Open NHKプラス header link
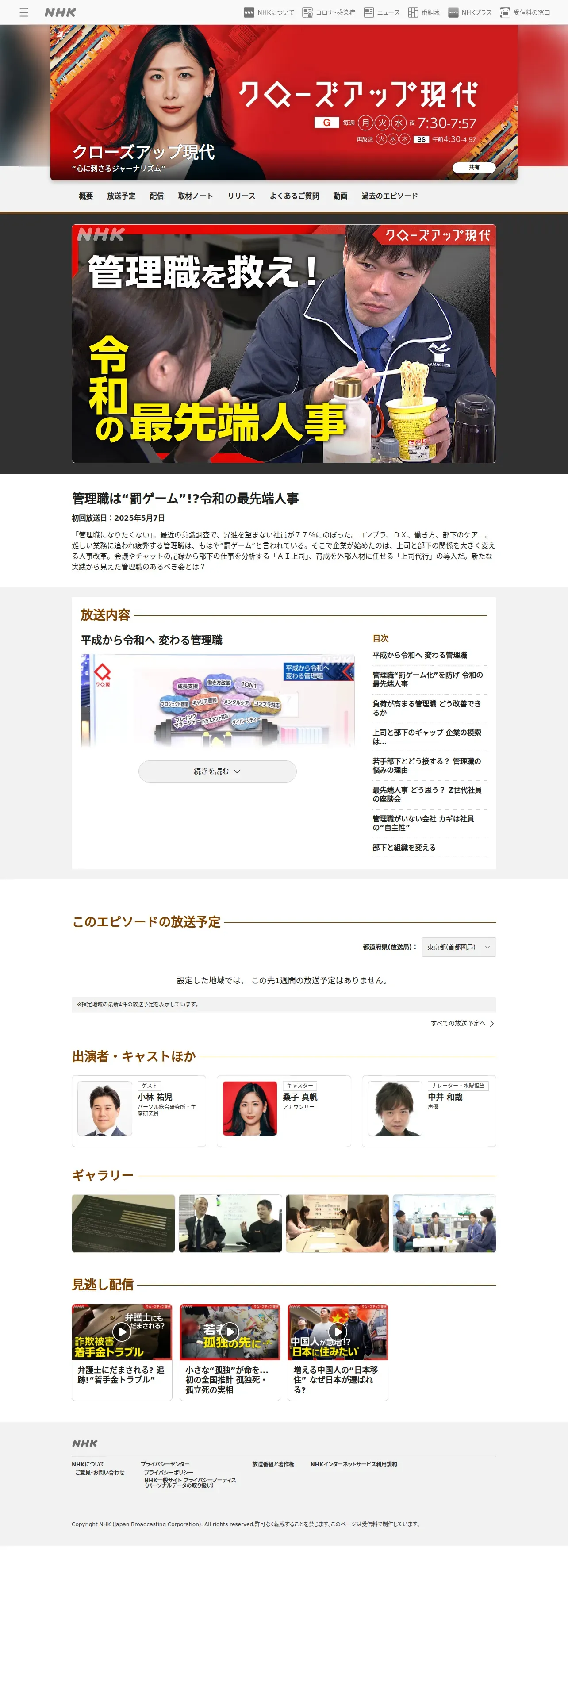 click(469, 12)
